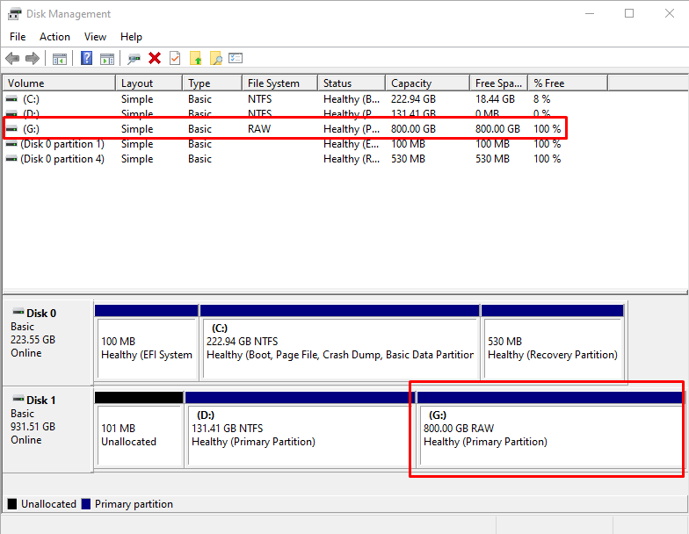Select the (C:) 222.94 GB NTFS partition block
Screen dimensions: 689x534
click(x=339, y=342)
